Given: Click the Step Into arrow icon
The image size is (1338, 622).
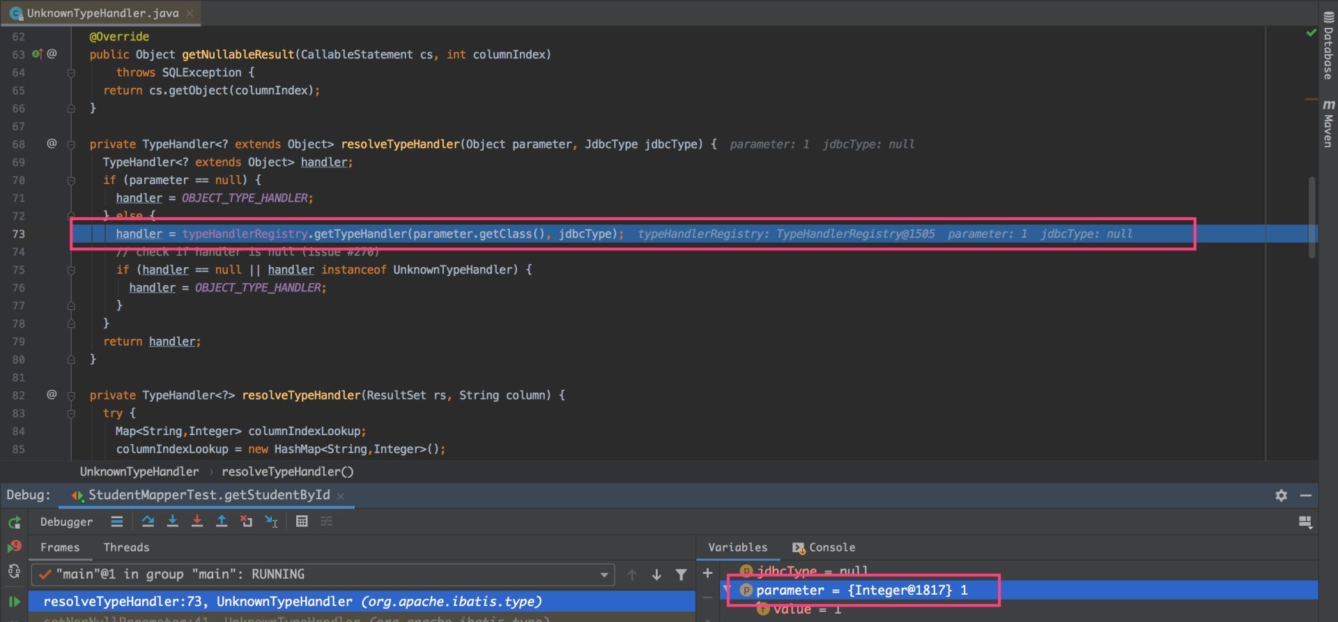Looking at the screenshot, I should point(173,521).
